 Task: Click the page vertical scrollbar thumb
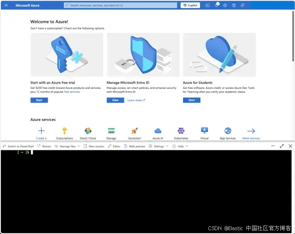[293, 36]
